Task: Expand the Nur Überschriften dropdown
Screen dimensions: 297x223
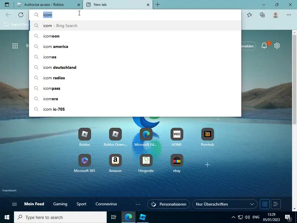Action: click(x=225, y=204)
